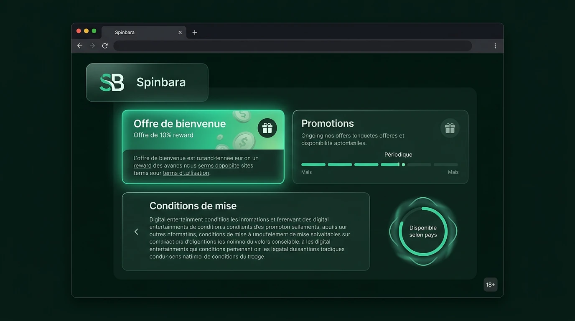Click 'Offre de 10% reward' subtitle

coord(163,135)
